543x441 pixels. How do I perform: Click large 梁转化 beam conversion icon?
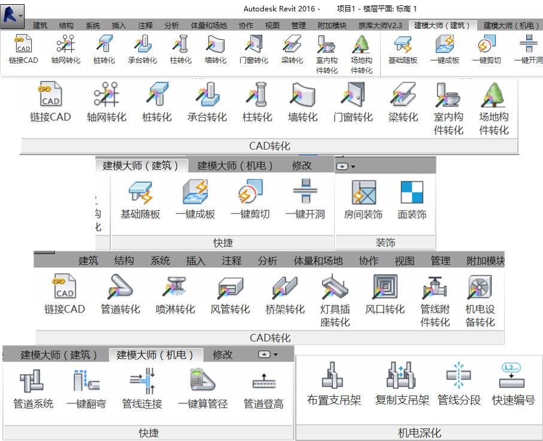tap(403, 94)
